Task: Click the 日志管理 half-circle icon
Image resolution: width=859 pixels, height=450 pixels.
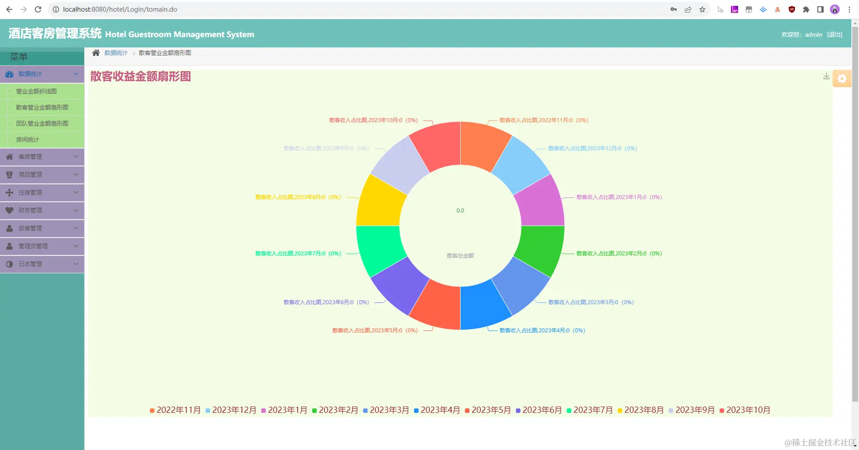Action: coord(9,264)
